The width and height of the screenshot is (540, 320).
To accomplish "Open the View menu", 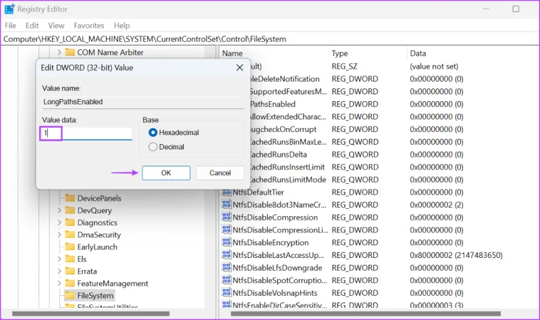I will pos(56,26).
